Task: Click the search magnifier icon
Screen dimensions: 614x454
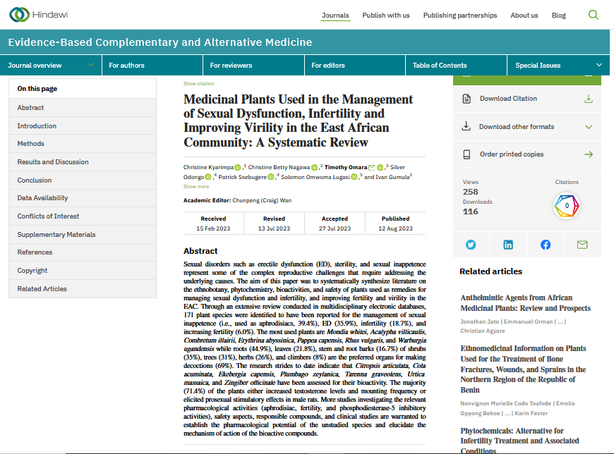Action: tap(593, 15)
